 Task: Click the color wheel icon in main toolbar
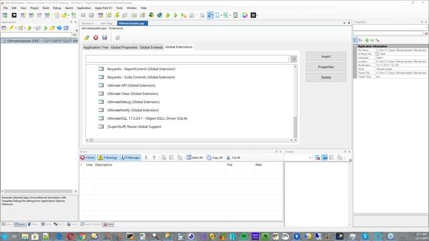pyautogui.click(x=245, y=15)
